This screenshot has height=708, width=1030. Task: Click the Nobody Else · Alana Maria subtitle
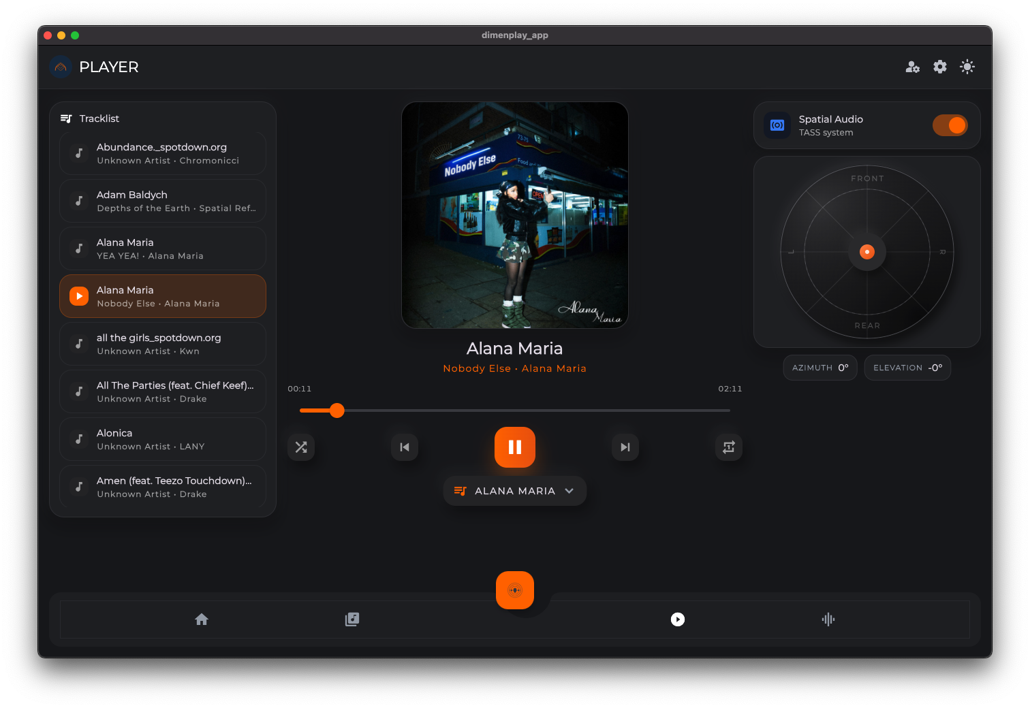[x=515, y=368]
